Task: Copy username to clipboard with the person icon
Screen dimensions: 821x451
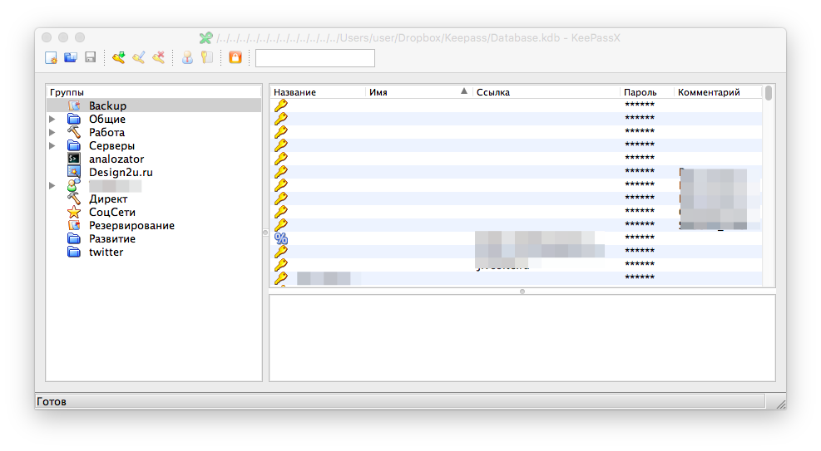Action: pos(187,57)
